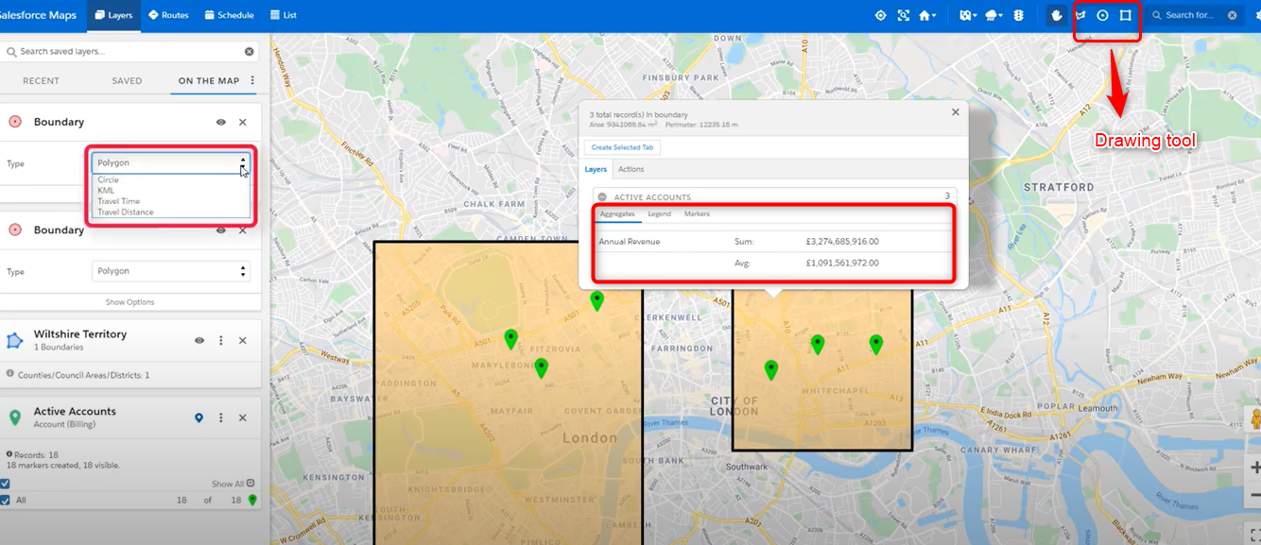Select the polygon drawing tool

1126,15
